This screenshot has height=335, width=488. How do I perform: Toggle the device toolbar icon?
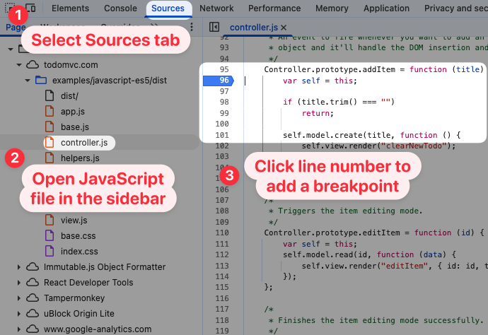click(30, 8)
